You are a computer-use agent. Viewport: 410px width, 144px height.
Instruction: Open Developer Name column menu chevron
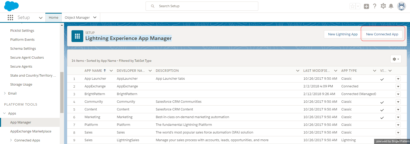[150, 70]
